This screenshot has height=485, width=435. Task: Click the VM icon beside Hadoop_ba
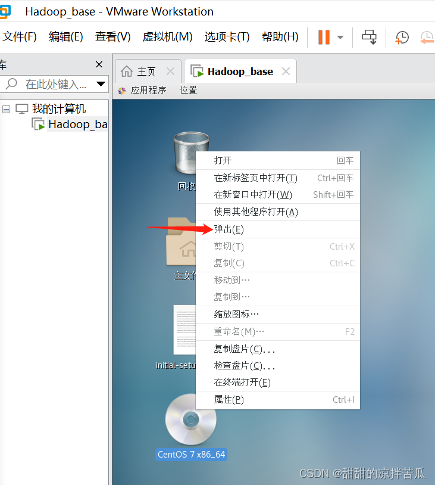pos(38,124)
